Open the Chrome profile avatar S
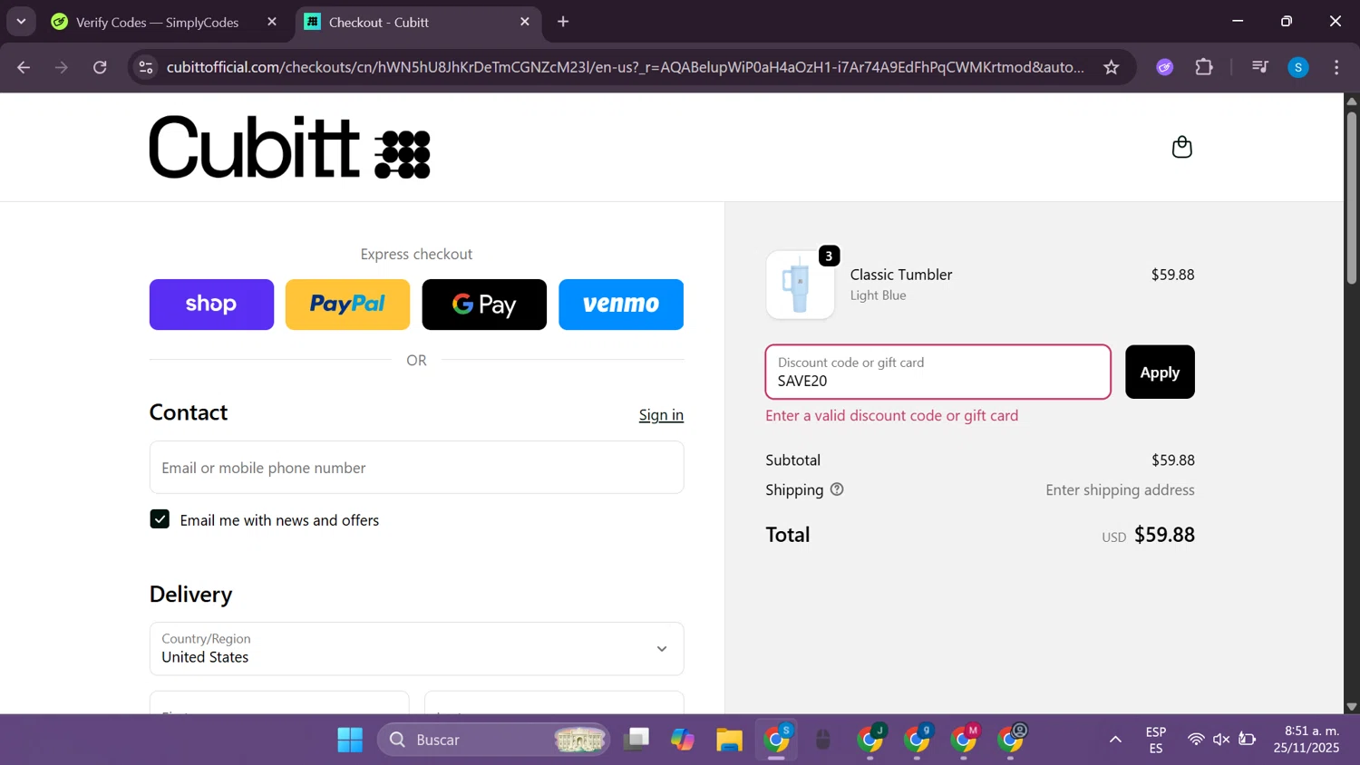1360x765 pixels. pos(1298,67)
